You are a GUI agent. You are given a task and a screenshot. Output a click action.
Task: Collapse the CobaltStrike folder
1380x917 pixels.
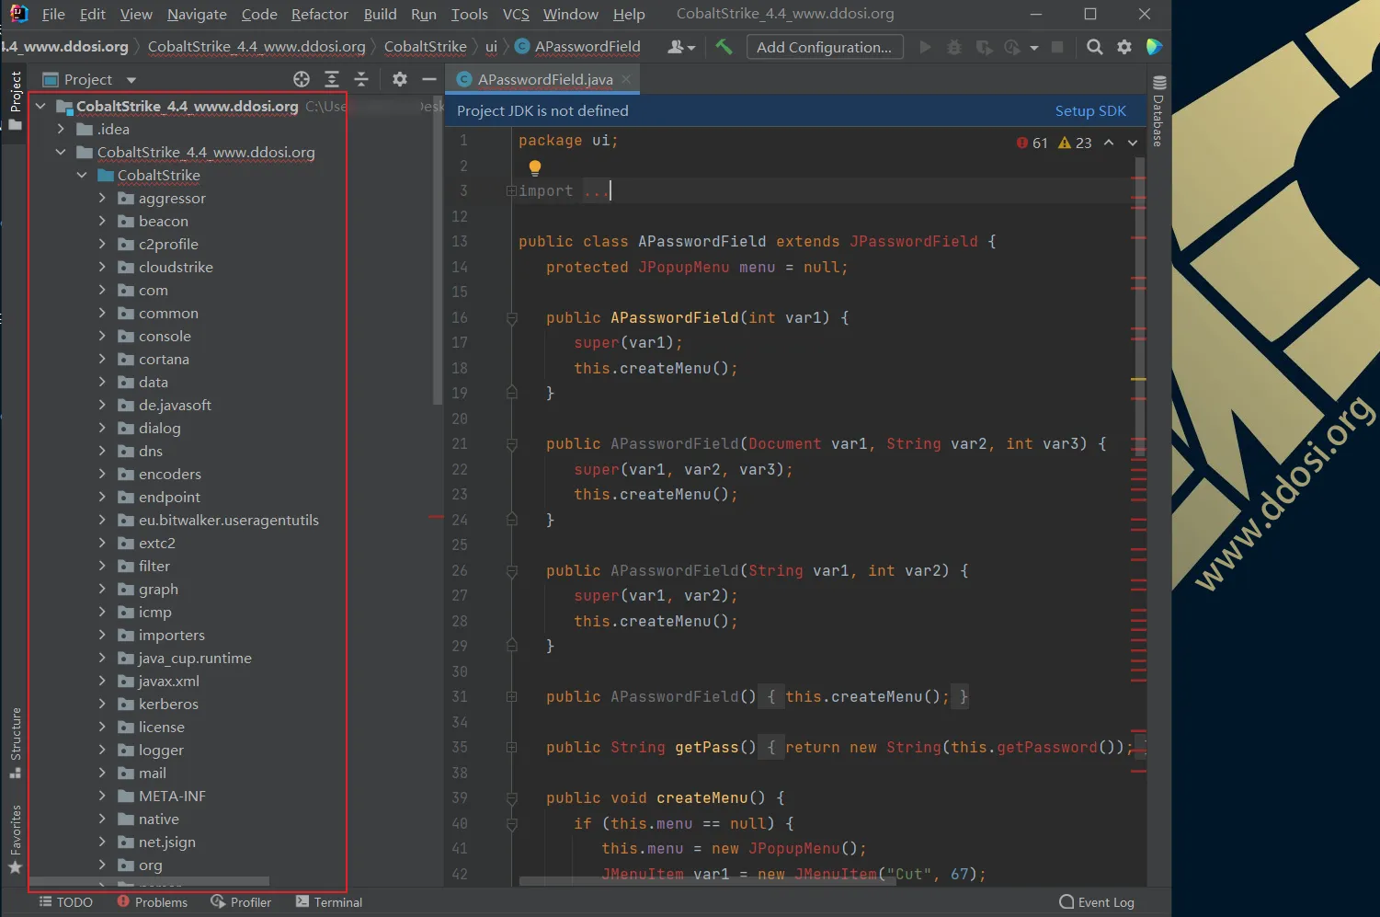point(81,175)
